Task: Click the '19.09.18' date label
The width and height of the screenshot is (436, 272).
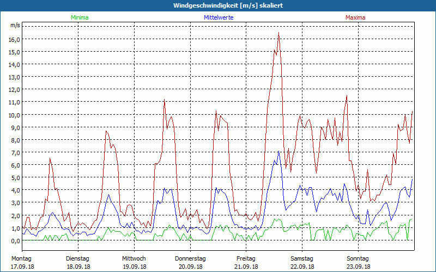Action: (135, 267)
